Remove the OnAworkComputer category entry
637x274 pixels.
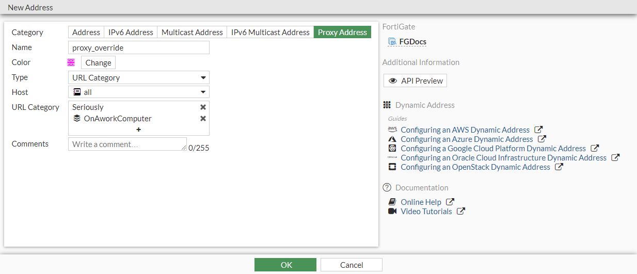click(203, 119)
